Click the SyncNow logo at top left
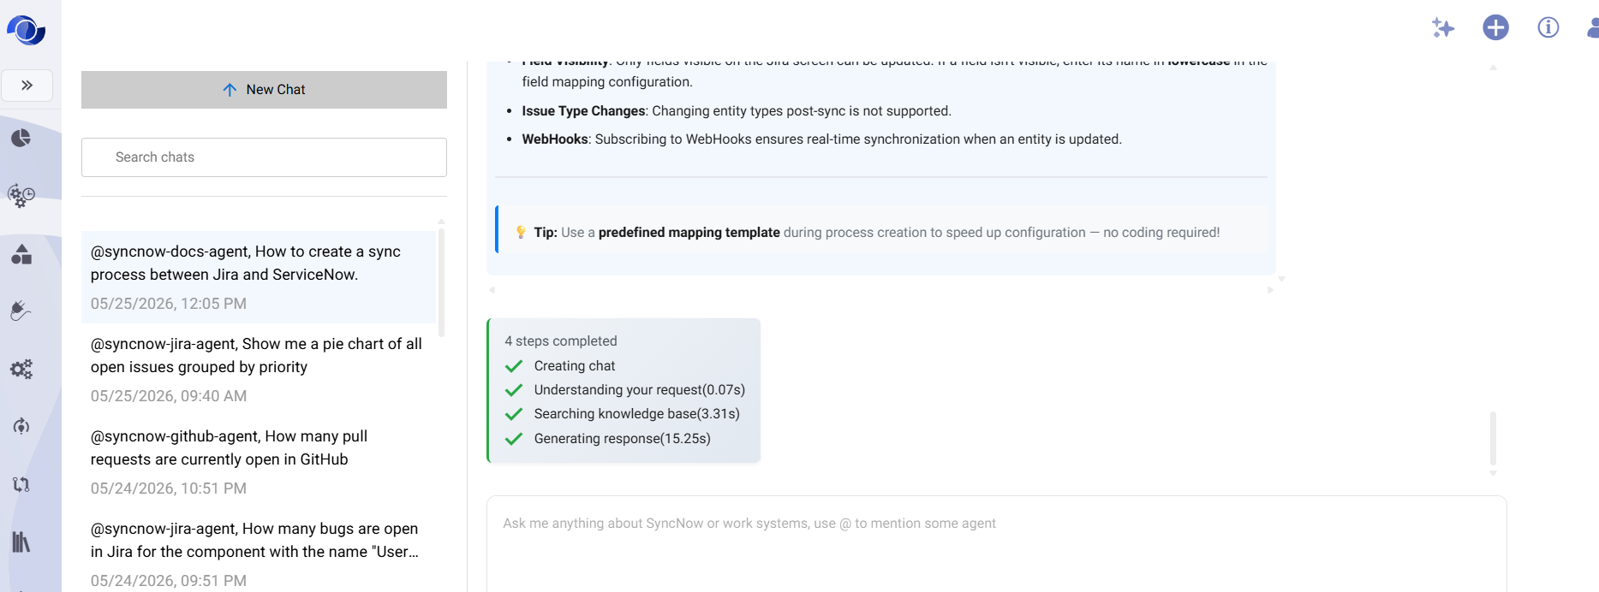This screenshot has height=592, width=1599. (27, 30)
